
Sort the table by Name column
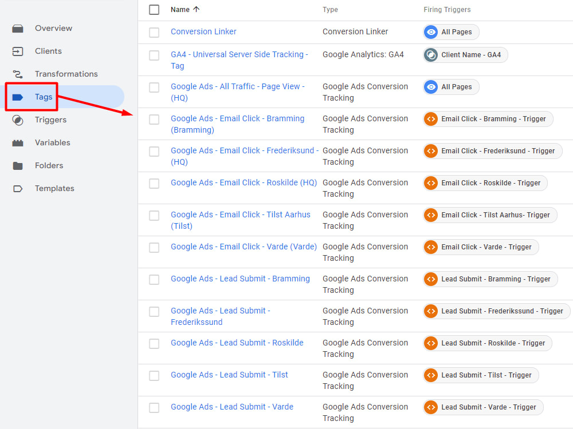coord(180,10)
